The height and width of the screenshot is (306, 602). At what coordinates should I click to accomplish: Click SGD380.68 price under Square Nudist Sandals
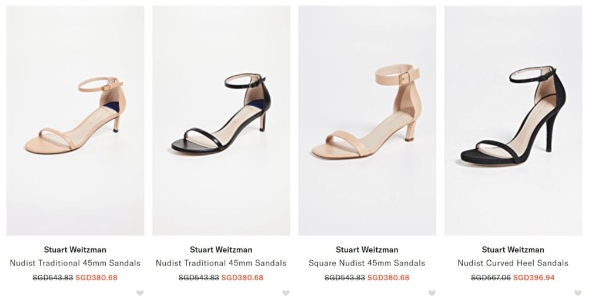[x=388, y=278]
